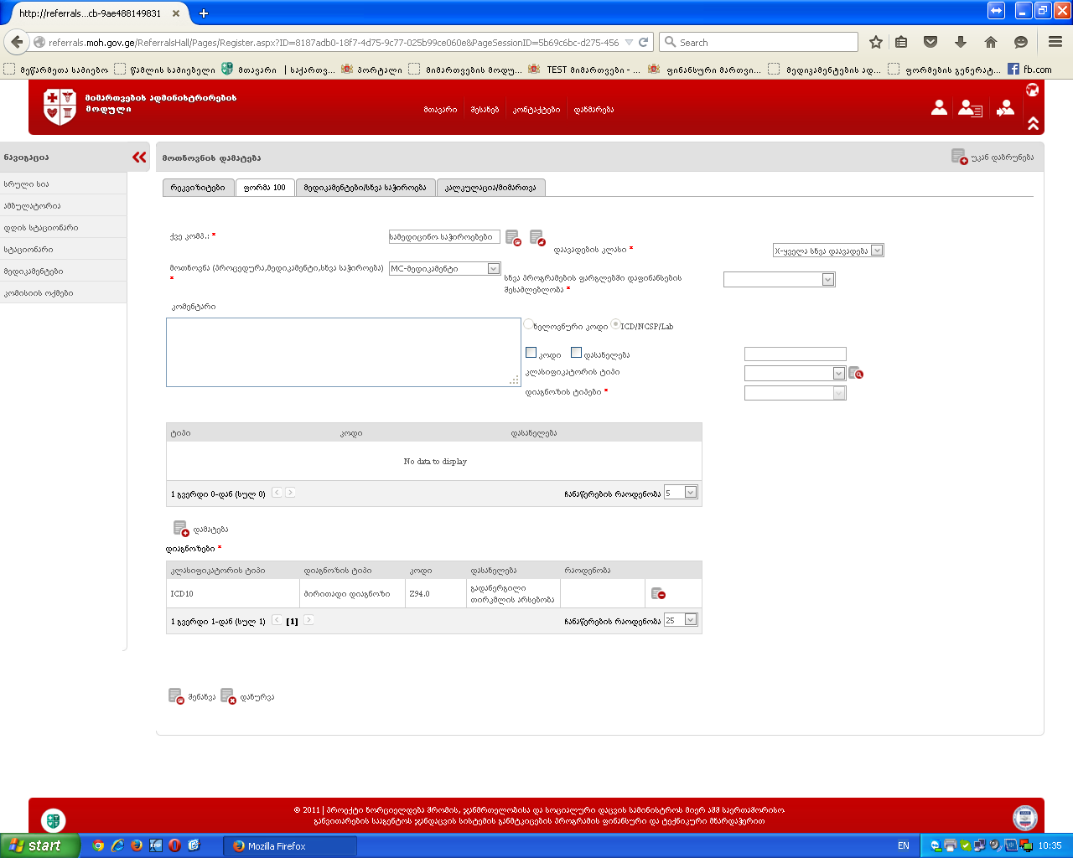Click the შენახვა save icon at the bottom

(x=176, y=696)
